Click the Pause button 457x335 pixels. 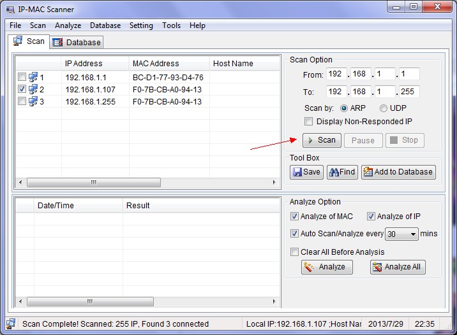(x=363, y=141)
